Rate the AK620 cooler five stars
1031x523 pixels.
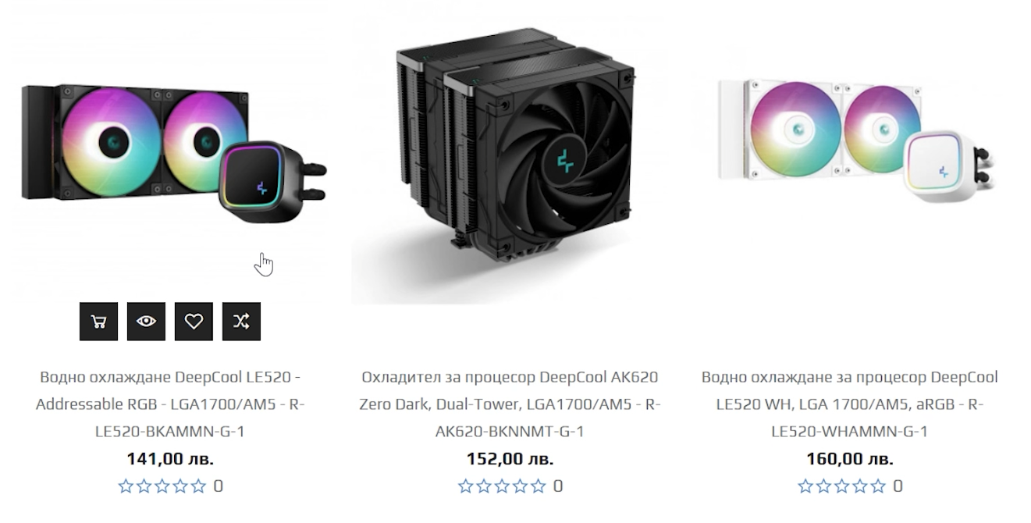(538, 486)
